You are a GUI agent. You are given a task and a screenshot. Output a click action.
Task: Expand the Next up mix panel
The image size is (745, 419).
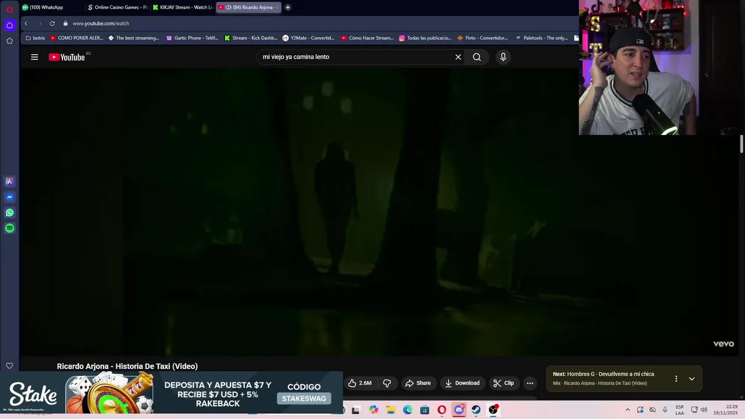click(691, 379)
